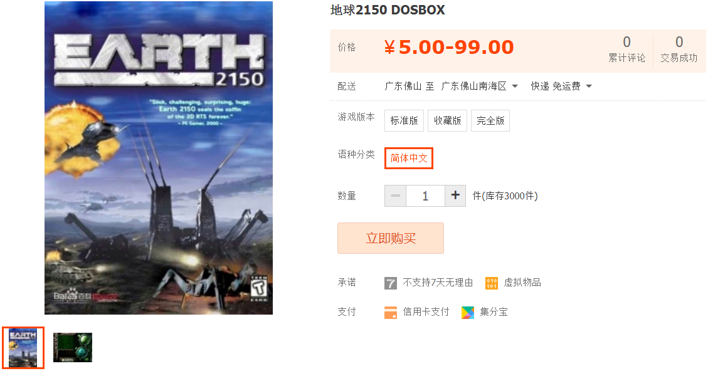Click the large Earth 2150 product image

point(159,157)
